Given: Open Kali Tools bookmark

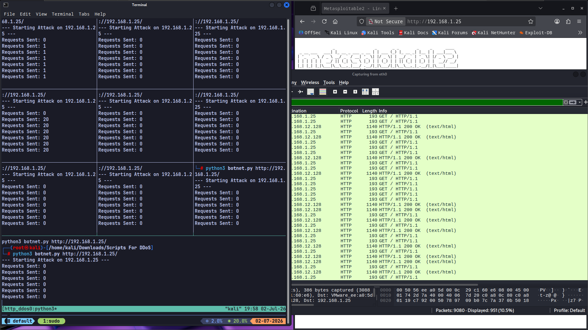Looking at the screenshot, I should (378, 33).
